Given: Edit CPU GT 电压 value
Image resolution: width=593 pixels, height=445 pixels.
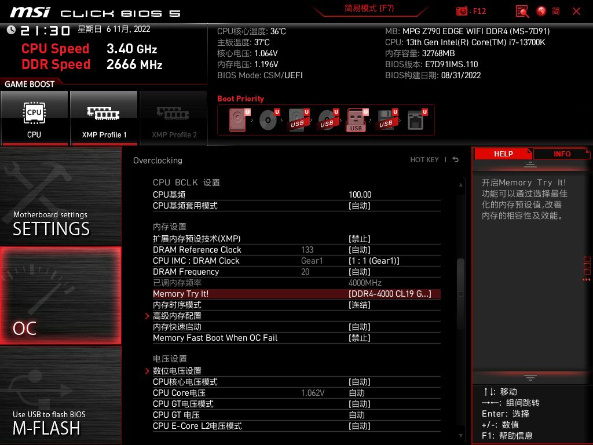Looking at the screenshot, I should coord(356,415).
